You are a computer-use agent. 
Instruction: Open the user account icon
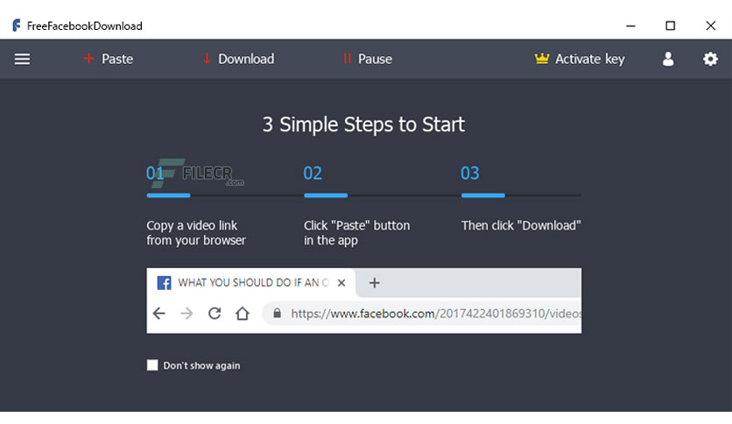tap(668, 59)
